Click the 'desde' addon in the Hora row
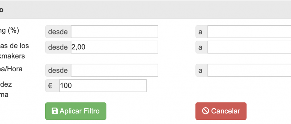The image size is (291, 124). click(58, 70)
